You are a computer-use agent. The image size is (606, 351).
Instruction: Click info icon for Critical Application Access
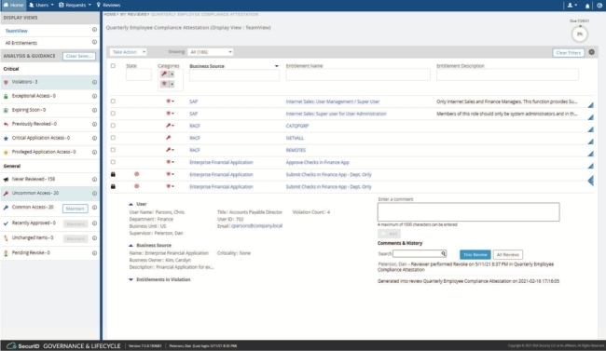[94, 138]
